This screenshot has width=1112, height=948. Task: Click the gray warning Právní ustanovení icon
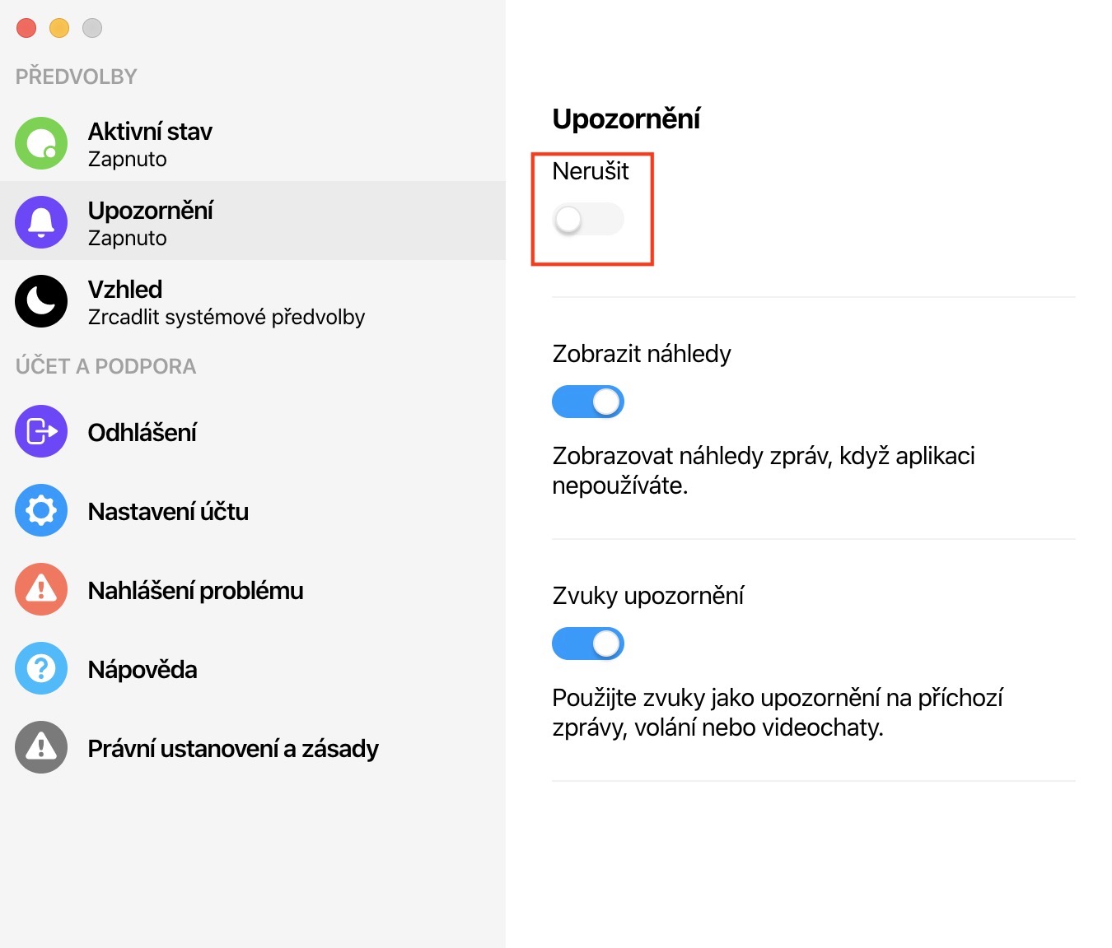coord(41,747)
